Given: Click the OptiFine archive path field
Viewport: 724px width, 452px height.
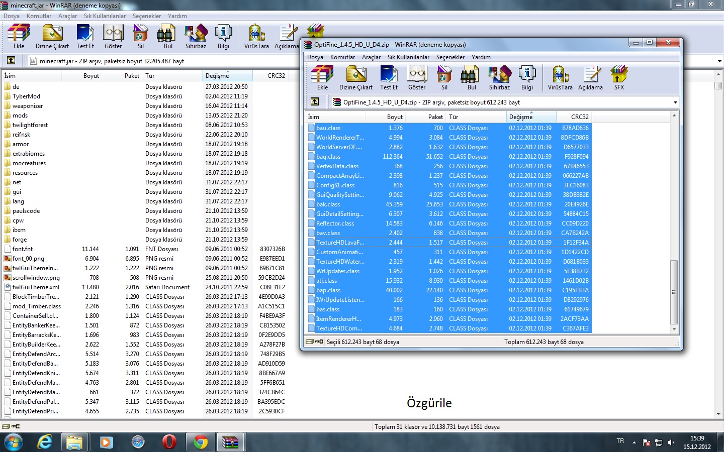Looking at the screenshot, I should (504, 102).
